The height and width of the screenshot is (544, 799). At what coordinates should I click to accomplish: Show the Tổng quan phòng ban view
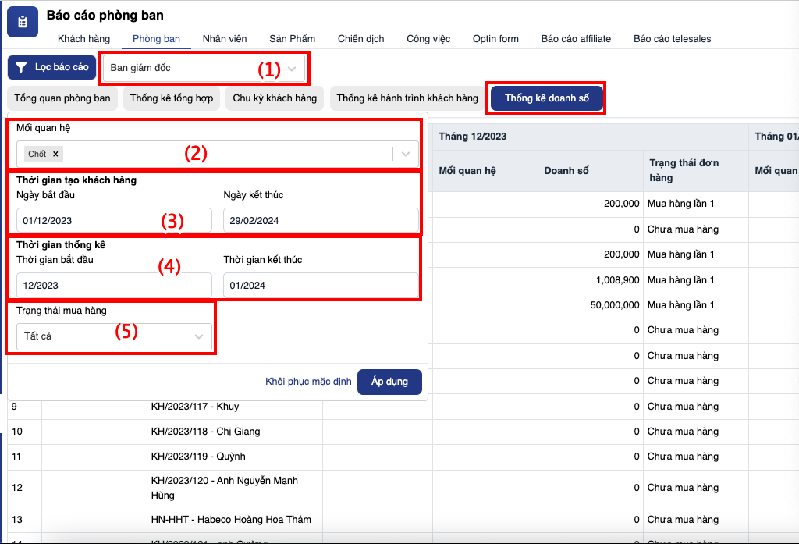click(62, 98)
